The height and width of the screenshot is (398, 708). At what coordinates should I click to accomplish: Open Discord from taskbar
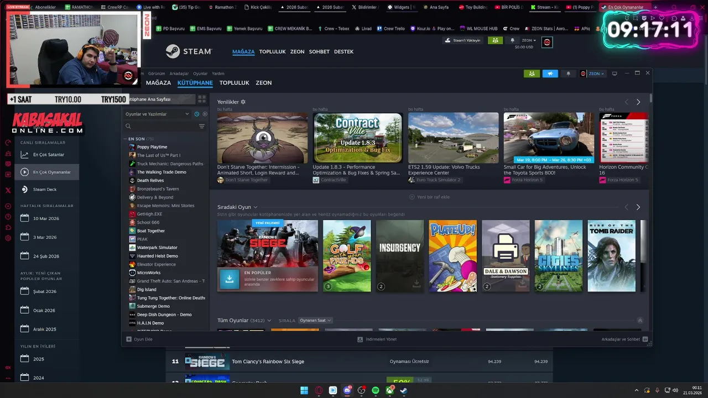[x=347, y=390]
